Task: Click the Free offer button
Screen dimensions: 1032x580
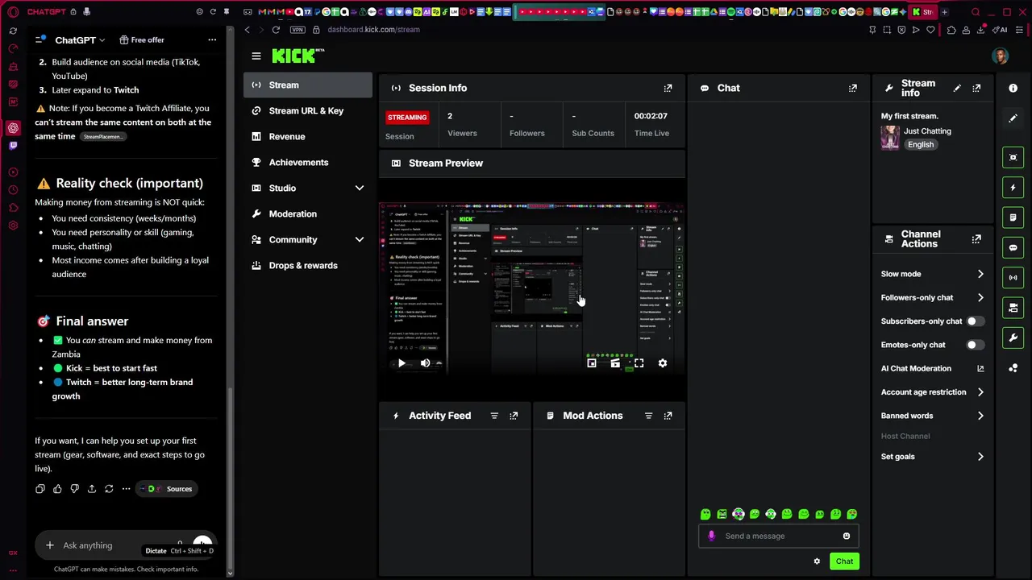Action: tap(142, 40)
